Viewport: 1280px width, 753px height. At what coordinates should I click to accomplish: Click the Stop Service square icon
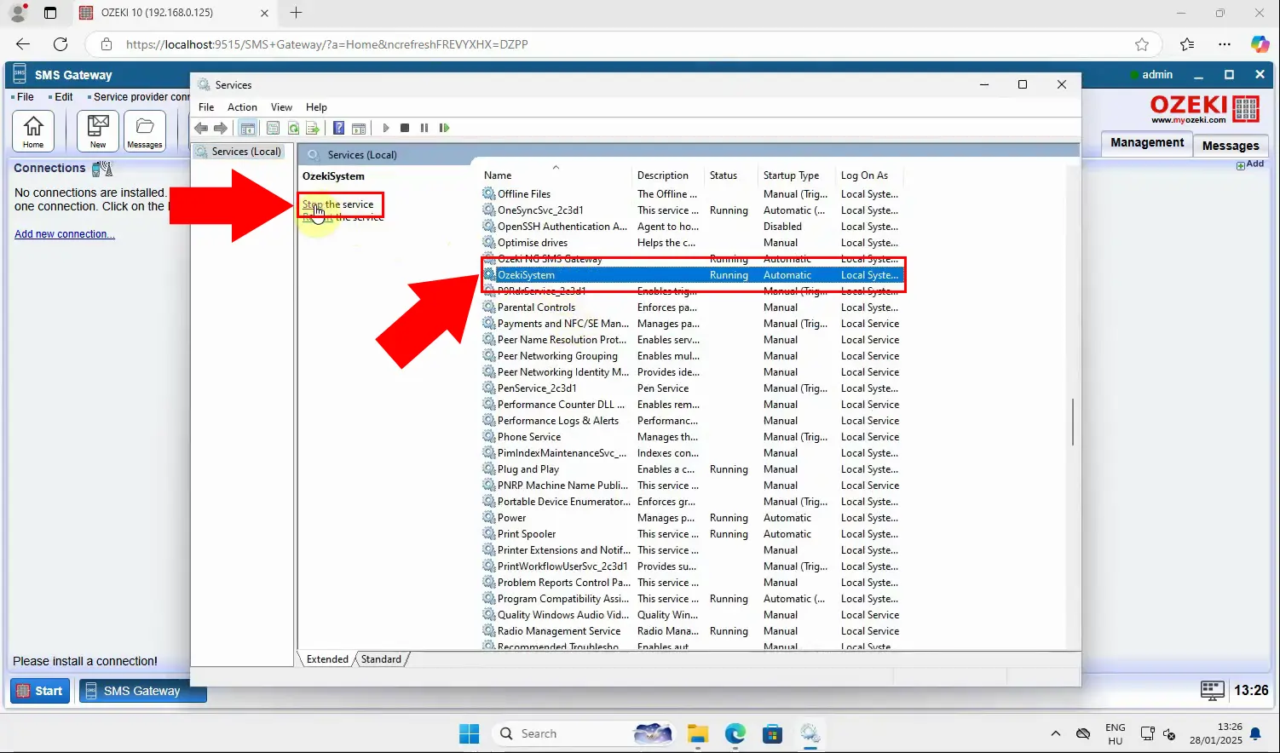point(405,128)
